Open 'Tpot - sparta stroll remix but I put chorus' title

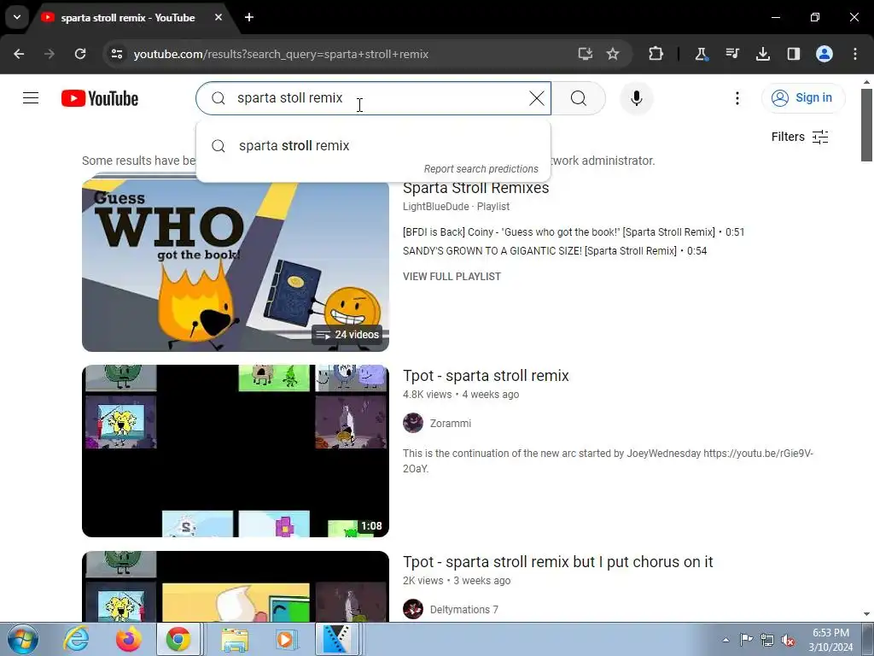[557, 562]
